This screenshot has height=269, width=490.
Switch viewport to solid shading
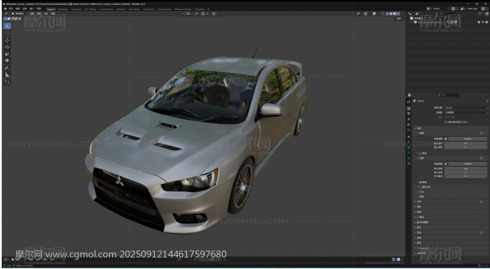coord(391,14)
